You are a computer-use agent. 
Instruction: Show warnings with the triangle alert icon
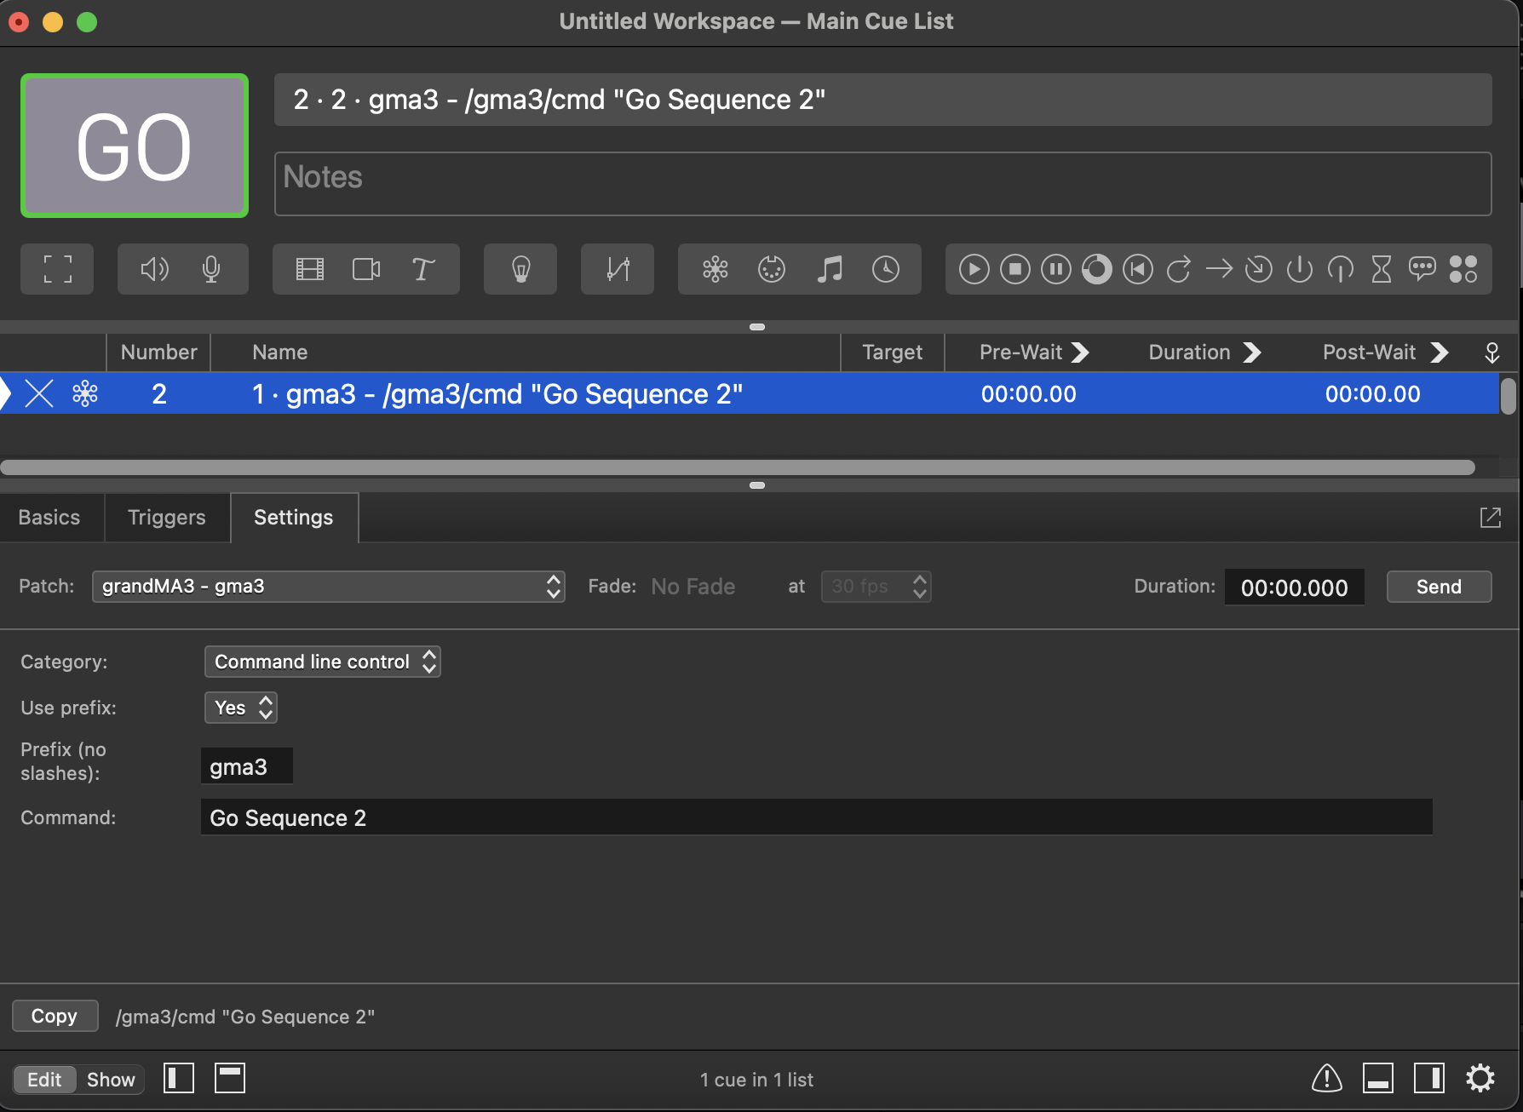click(1326, 1079)
